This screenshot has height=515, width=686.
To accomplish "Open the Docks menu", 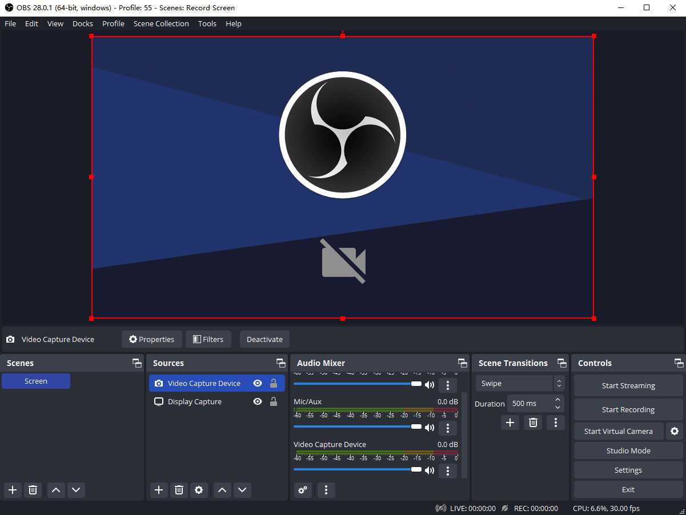I will (x=83, y=23).
